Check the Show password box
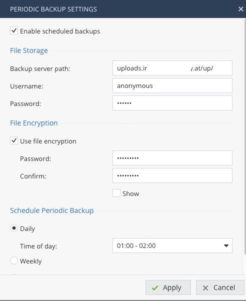This screenshot has height=301, width=246. tap(116, 193)
